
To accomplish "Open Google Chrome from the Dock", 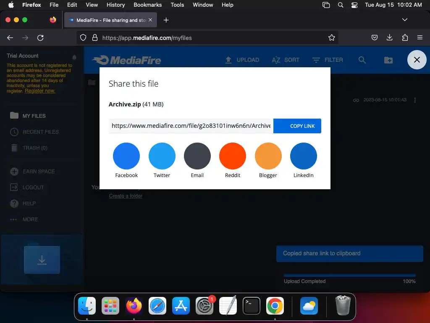I will coord(275,305).
